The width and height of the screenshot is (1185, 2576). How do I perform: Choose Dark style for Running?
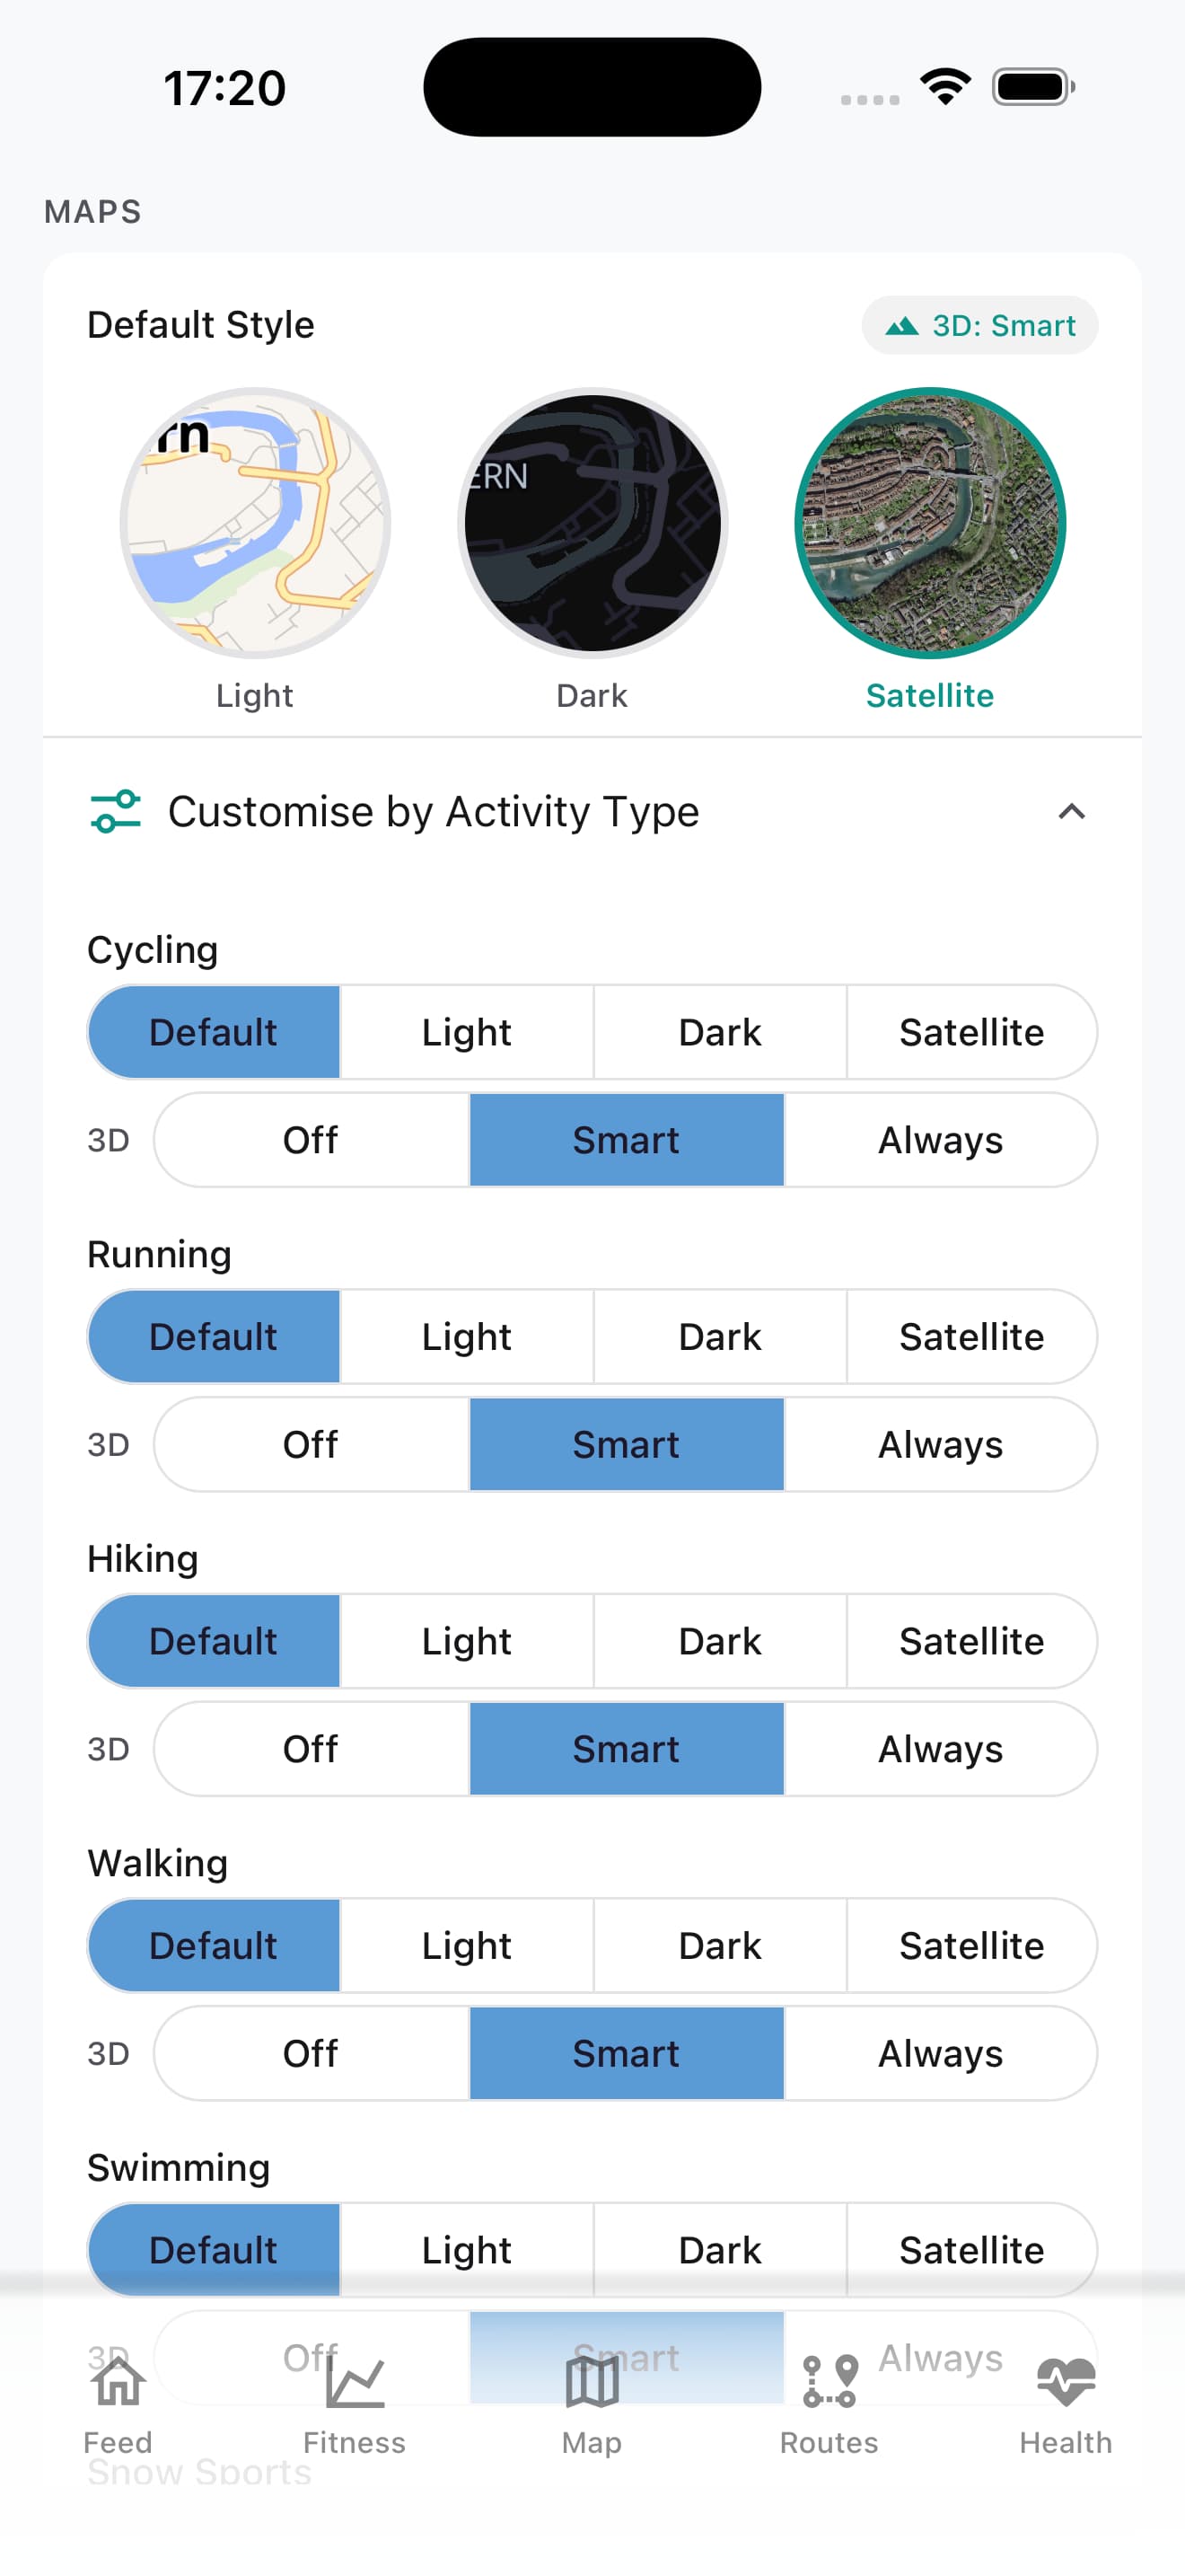point(719,1337)
